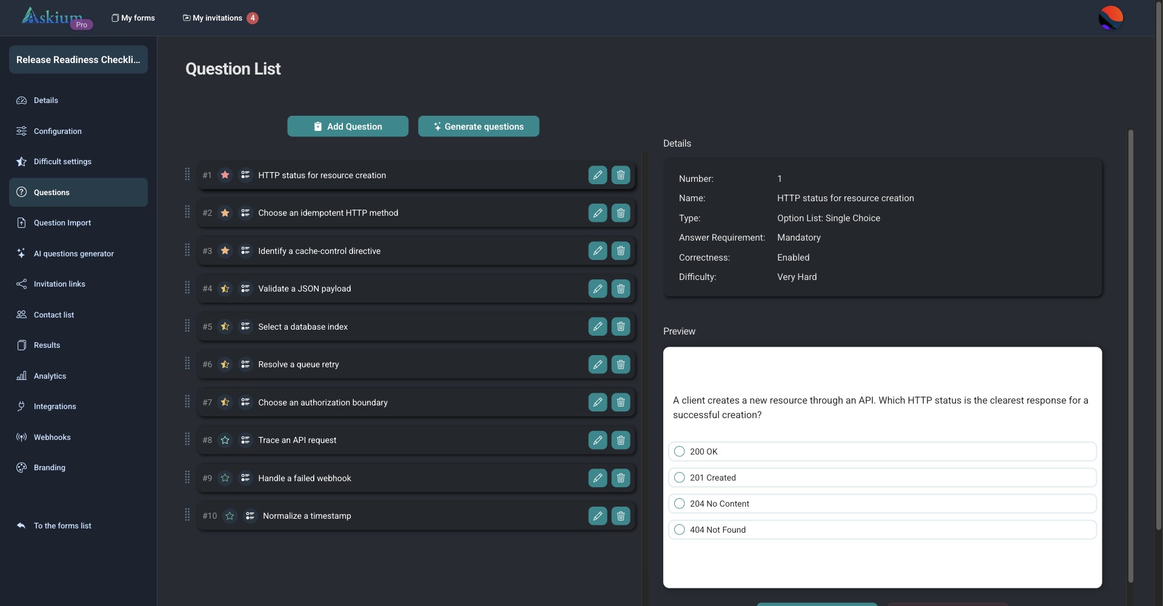Viewport: 1163px width, 606px height.
Task: Open Branding settings
Action: click(78, 468)
